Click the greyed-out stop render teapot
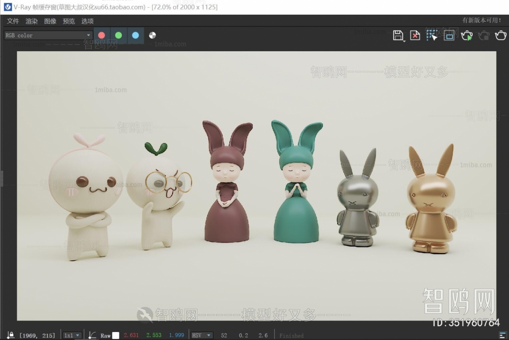This screenshot has width=509, height=340. tap(484, 35)
